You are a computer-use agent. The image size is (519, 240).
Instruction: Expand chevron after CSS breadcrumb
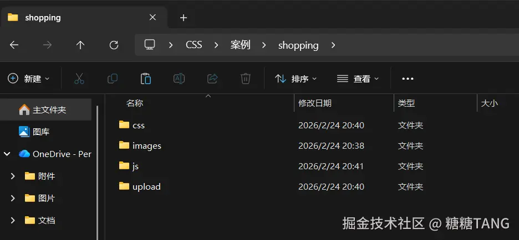(x=216, y=45)
